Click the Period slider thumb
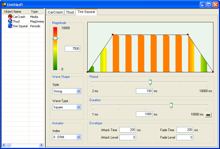The width and height of the screenshot is (220, 149). [x=150, y=82]
